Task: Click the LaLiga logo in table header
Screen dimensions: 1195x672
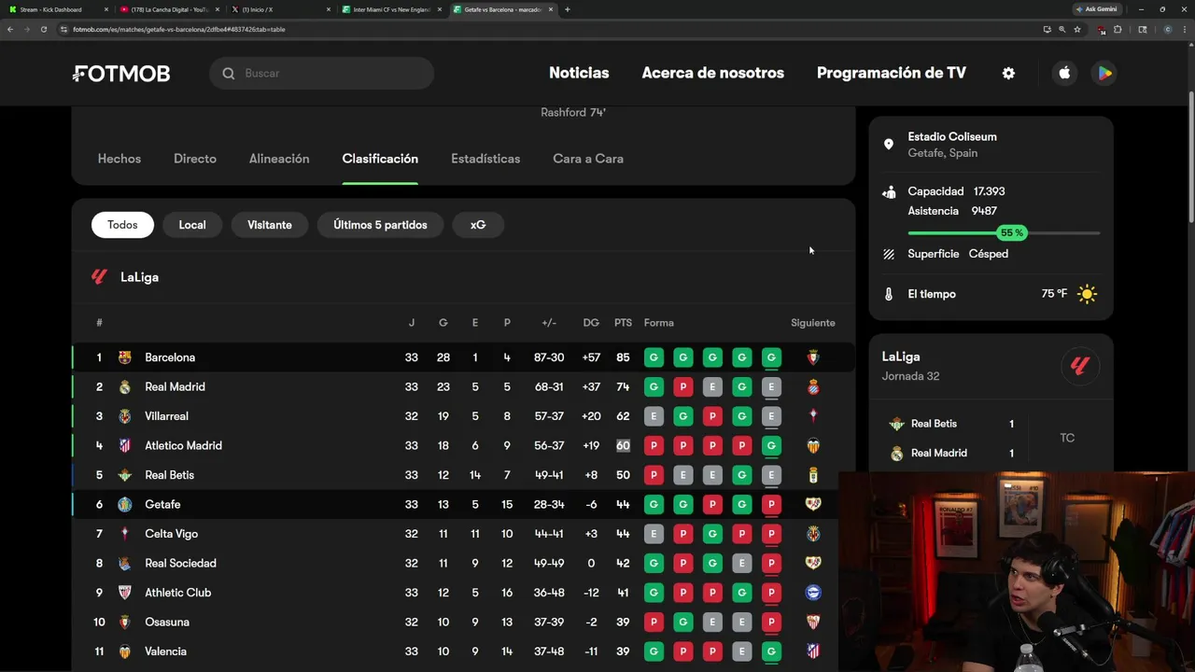Action: 100,277
